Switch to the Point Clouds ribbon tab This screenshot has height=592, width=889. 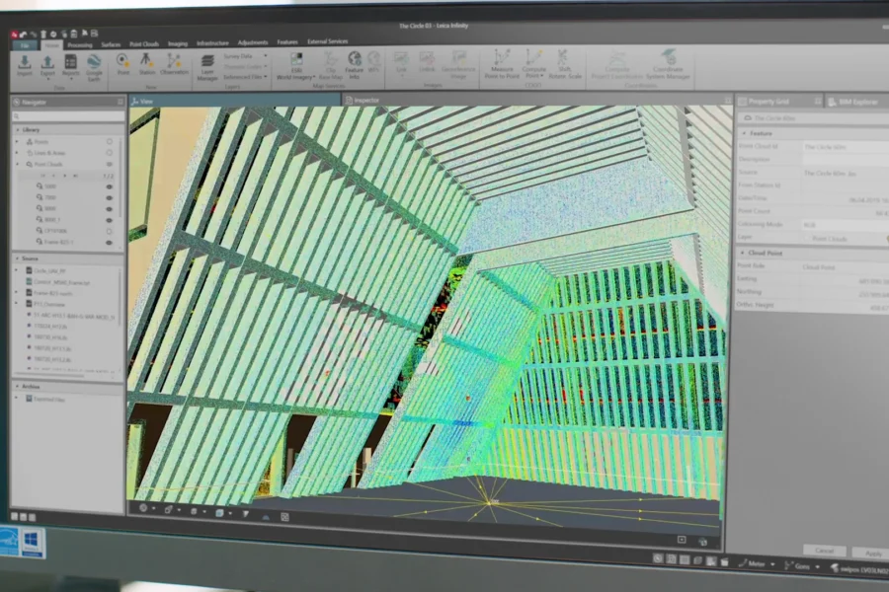(x=144, y=43)
